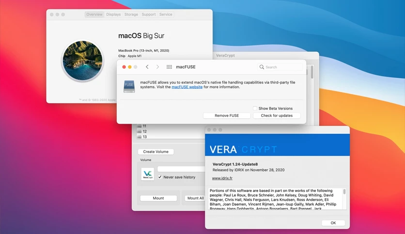Click the Mount All button
The height and width of the screenshot is (234, 405).
coord(195,198)
